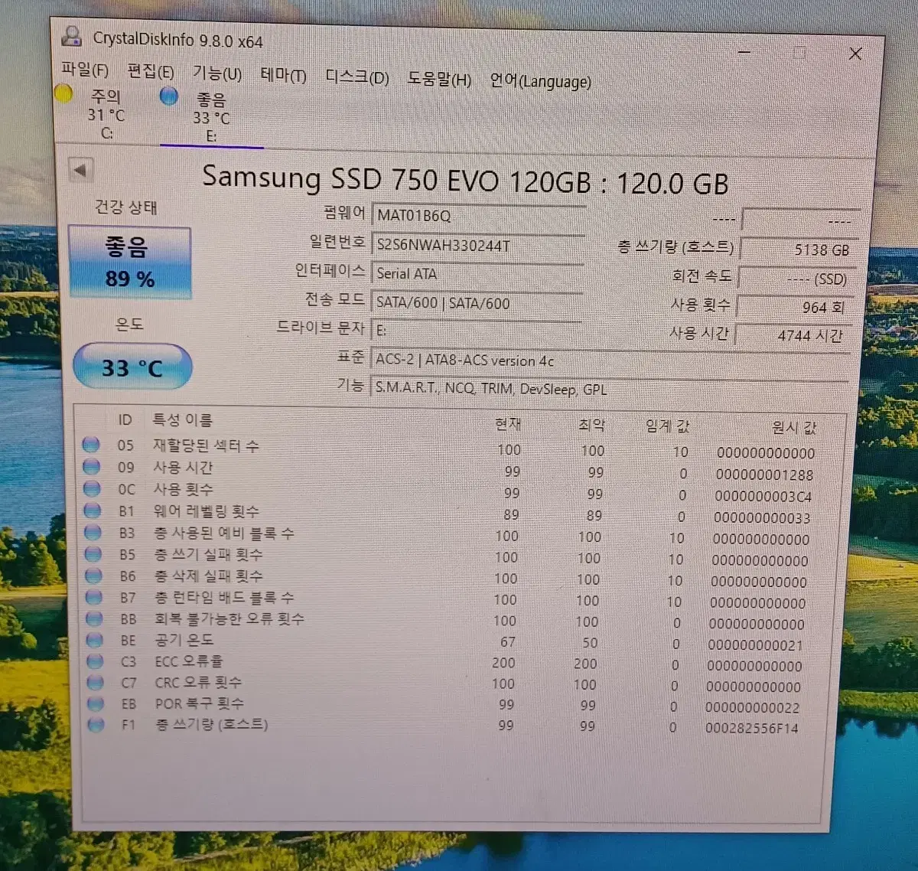Close the CrystalDiskInfo window
The height and width of the screenshot is (871, 918).
point(855,54)
